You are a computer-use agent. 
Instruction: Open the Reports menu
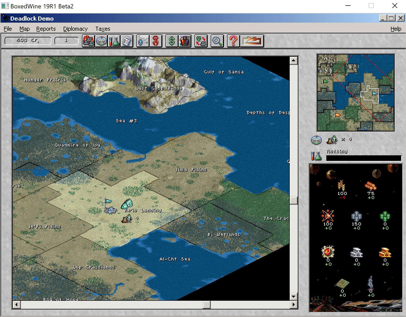(x=46, y=29)
